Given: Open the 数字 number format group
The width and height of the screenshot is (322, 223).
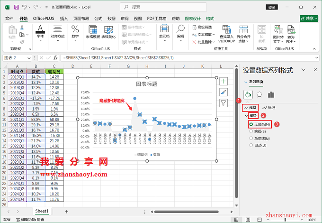Looking at the screenshot, I should tap(75, 33).
